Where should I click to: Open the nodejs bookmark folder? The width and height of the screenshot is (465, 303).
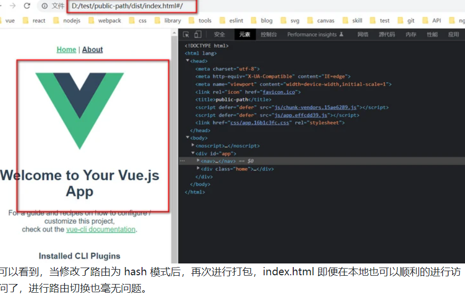click(67, 21)
